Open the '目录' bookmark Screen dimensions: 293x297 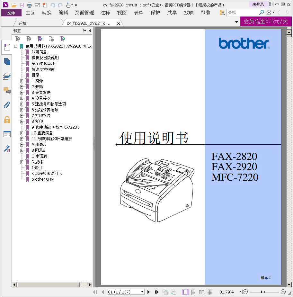[36, 75]
